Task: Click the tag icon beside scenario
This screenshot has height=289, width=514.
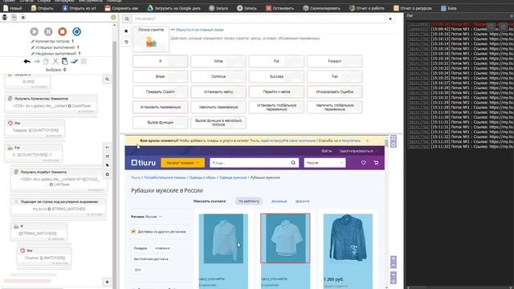Action: (x=107, y=165)
